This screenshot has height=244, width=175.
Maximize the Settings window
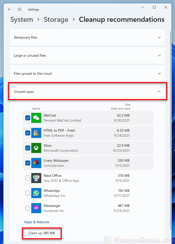coord(154,7)
